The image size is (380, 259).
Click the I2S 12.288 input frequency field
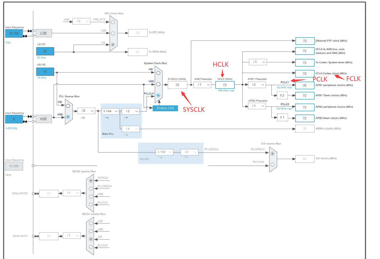[x=14, y=166]
